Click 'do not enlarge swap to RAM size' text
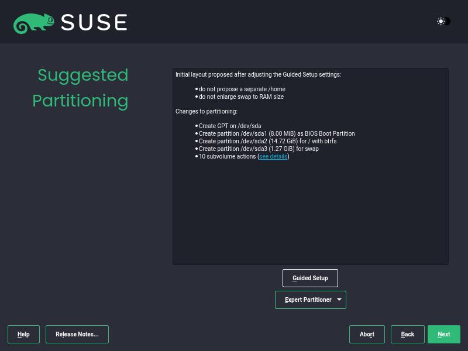Image resolution: width=468 pixels, height=351 pixels. click(241, 97)
